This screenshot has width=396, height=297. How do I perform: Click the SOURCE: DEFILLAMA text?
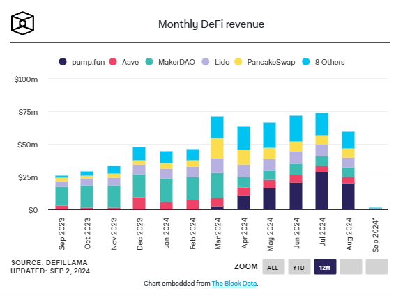pos(49,263)
